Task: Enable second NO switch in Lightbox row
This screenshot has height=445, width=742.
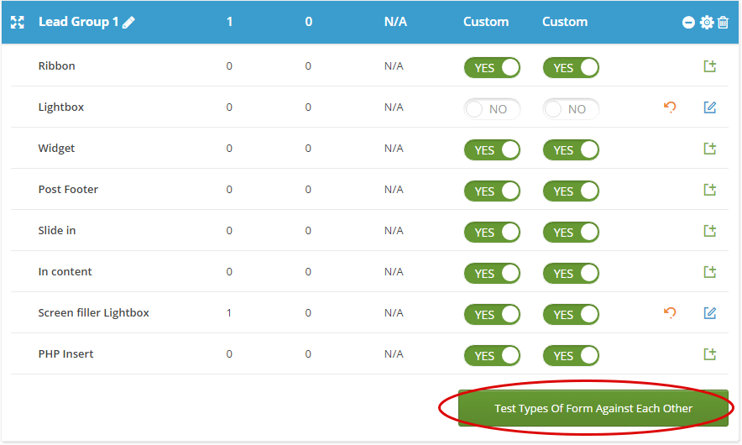Action: (x=571, y=109)
